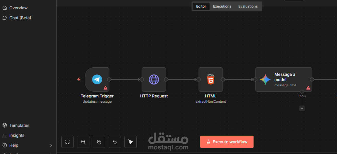
Task: Click the Tools diamond connector
Action: point(302,92)
